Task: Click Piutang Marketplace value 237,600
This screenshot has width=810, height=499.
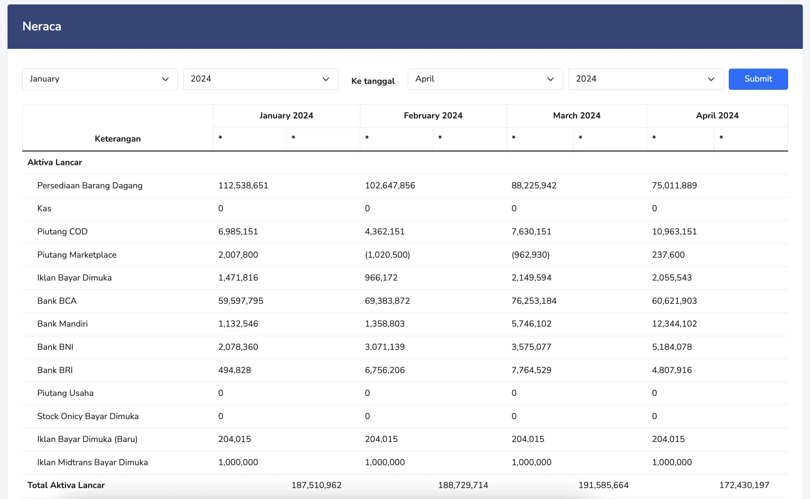Action: click(668, 255)
